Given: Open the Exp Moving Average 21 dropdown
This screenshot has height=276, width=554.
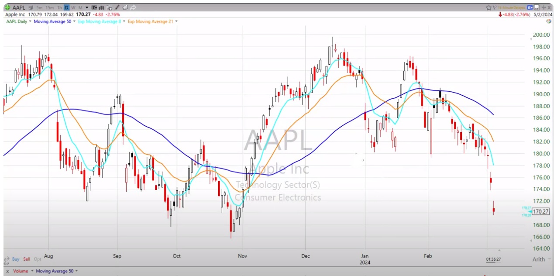Looking at the screenshot, I should 176,21.
